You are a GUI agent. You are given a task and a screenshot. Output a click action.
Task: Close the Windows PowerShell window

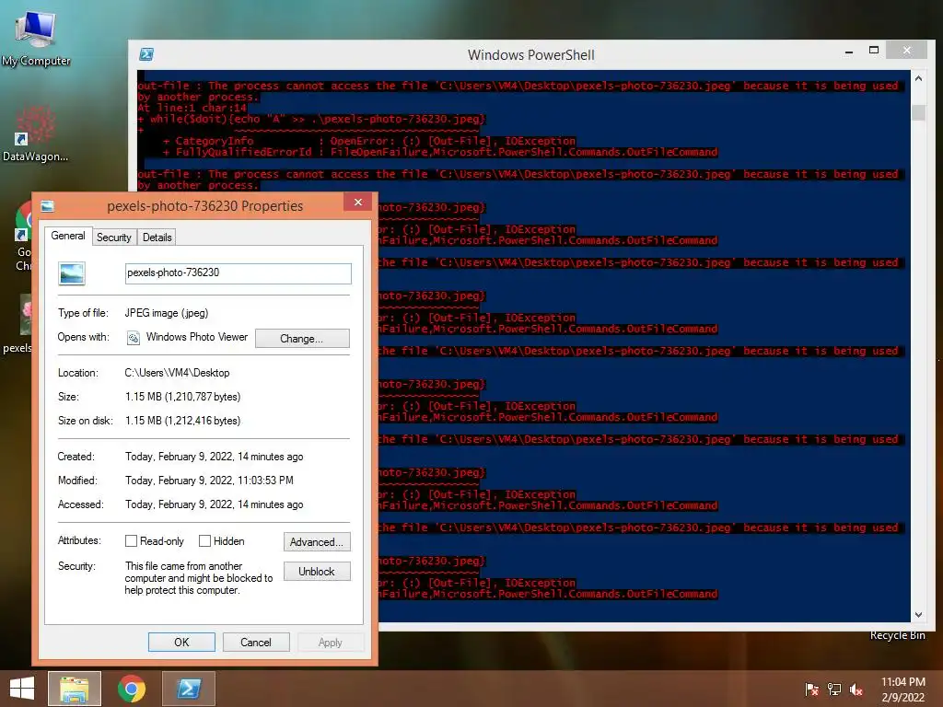click(907, 51)
